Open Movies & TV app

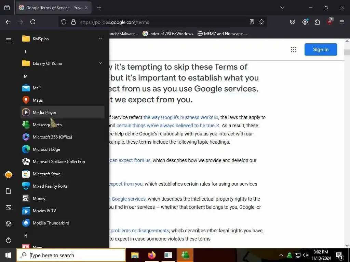[x=62, y=210]
